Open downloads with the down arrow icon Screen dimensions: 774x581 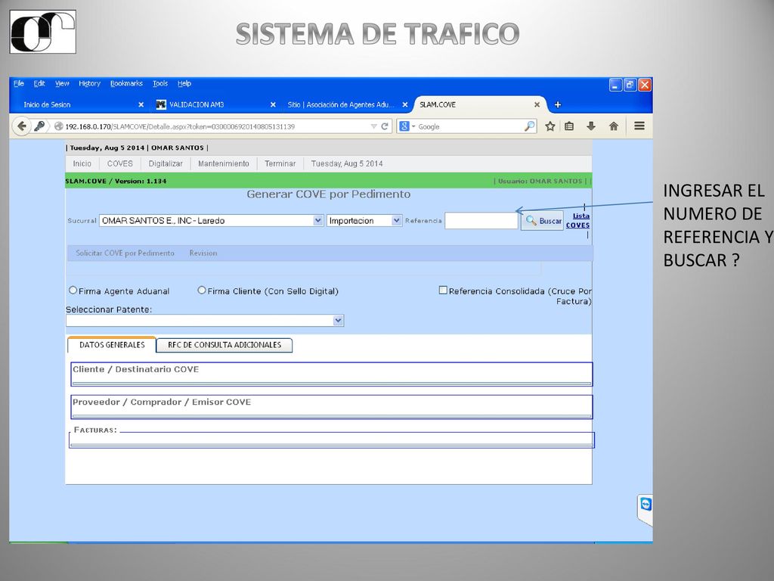[x=591, y=126]
